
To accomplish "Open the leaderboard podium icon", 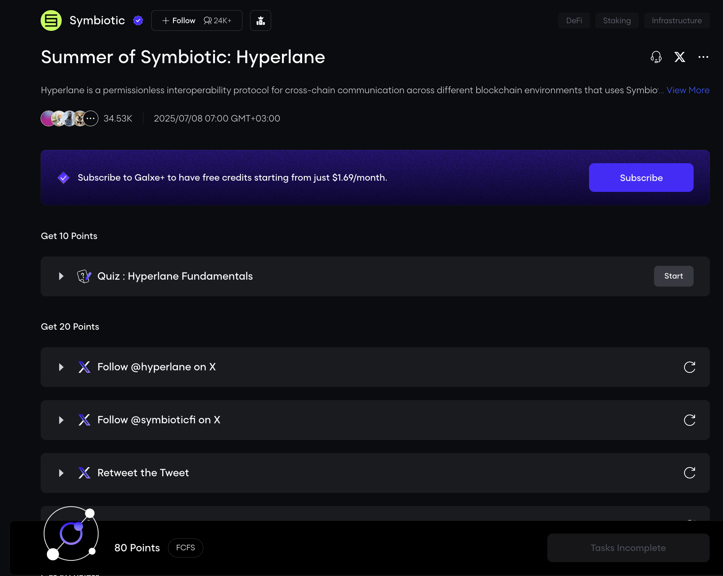I will point(260,21).
